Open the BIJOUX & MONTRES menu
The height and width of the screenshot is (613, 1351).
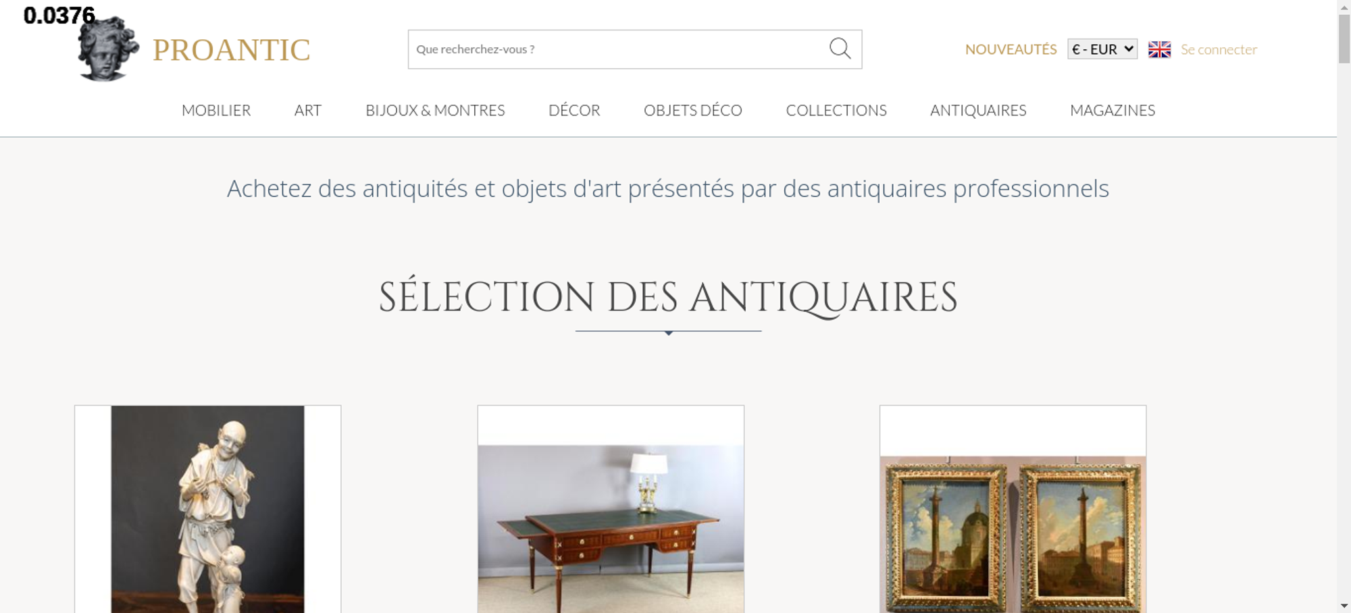click(x=435, y=110)
